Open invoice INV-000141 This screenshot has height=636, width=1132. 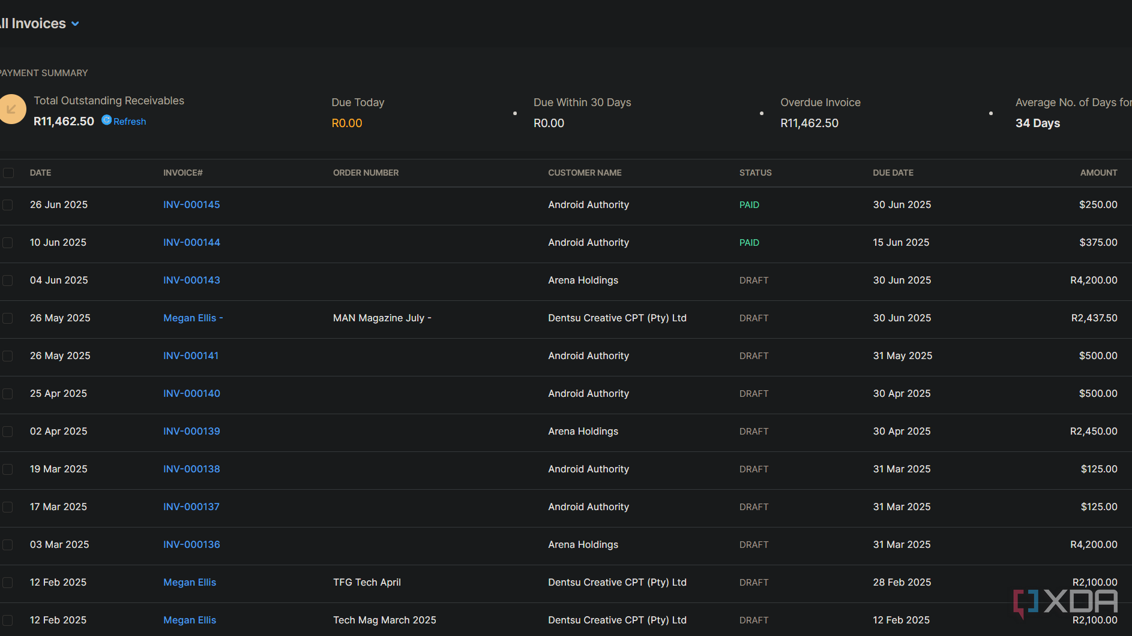pyautogui.click(x=191, y=355)
